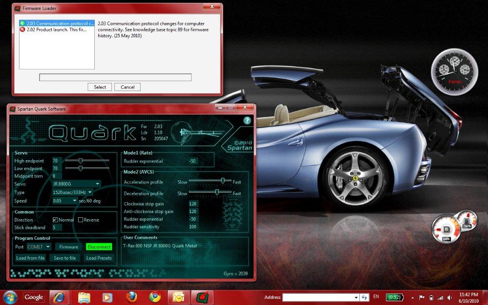Click the Firmware button
Viewport: 488px width, 305px height.
tap(69, 247)
